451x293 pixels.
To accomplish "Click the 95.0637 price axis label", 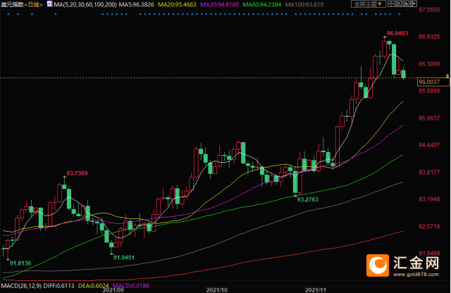I will 429,118.
